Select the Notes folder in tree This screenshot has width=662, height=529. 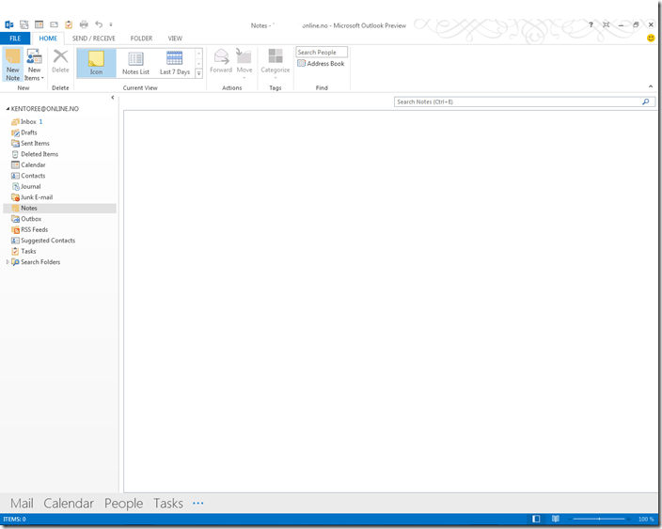click(x=59, y=208)
